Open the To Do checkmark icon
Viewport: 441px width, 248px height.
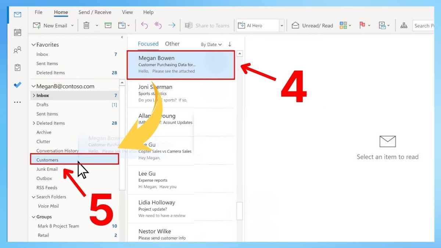17,85
